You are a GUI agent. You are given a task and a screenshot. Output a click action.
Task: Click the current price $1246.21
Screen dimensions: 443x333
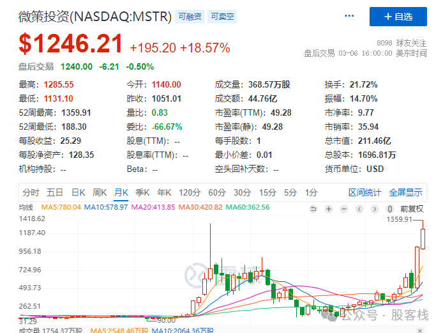coord(71,43)
